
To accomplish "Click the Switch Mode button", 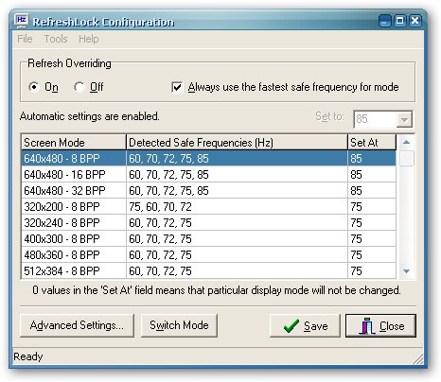I will tap(179, 325).
